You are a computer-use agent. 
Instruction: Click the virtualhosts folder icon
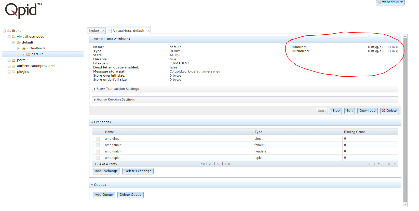coord(23,48)
